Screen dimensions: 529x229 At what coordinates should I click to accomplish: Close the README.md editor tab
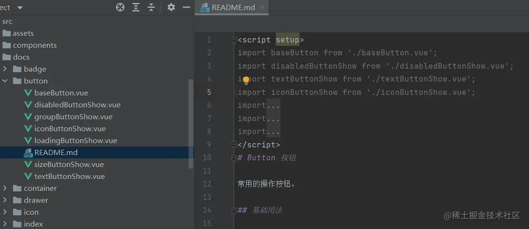(262, 7)
